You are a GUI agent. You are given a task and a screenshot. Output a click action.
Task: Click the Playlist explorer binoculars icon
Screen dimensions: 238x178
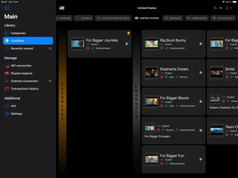point(7,73)
